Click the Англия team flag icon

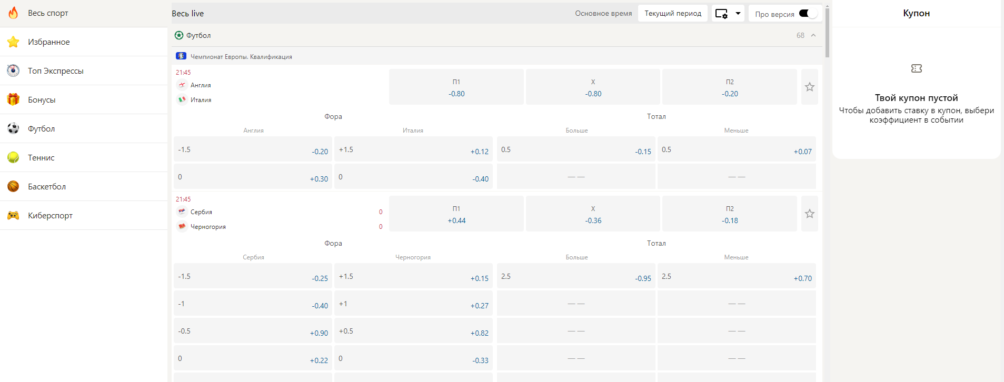point(182,85)
